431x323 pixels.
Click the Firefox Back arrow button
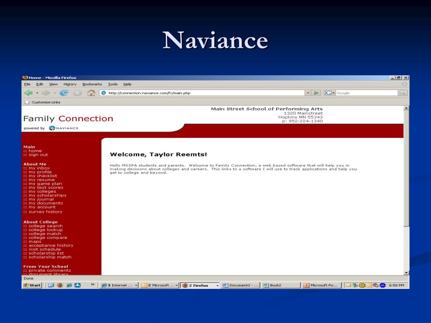(x=28, y=93)
